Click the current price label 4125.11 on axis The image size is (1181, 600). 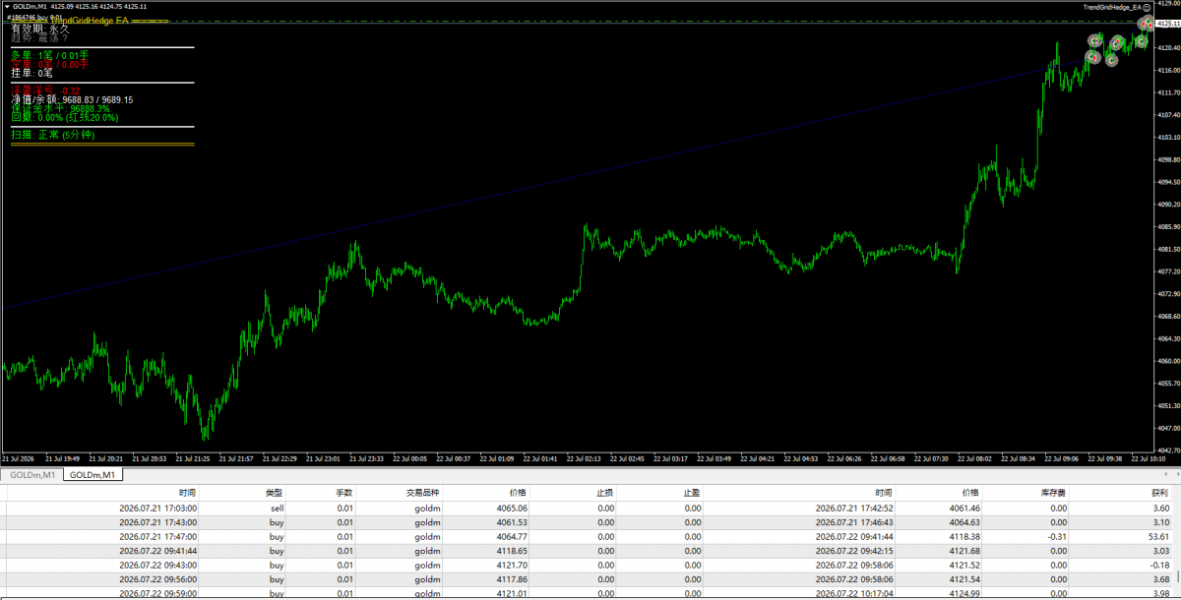point(1168,24)
